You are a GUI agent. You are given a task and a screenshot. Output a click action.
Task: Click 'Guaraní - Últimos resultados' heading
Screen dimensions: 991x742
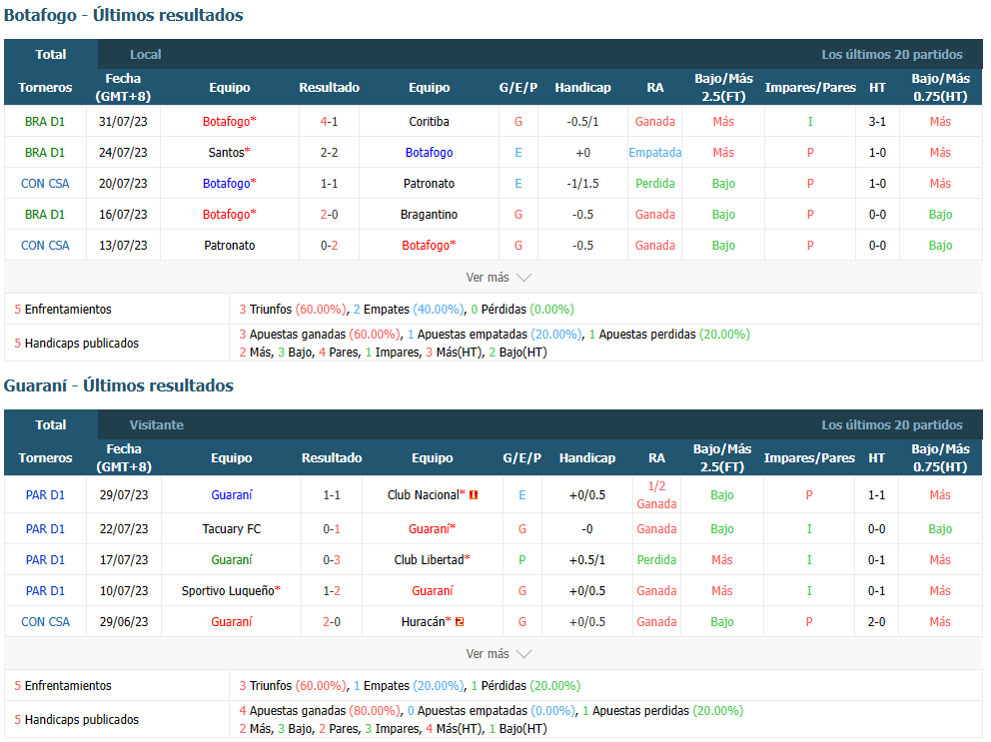coord(118,385)
